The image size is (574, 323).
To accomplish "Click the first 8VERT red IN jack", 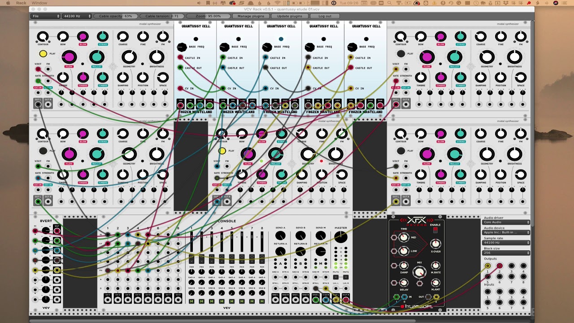I will click(35, 231).
